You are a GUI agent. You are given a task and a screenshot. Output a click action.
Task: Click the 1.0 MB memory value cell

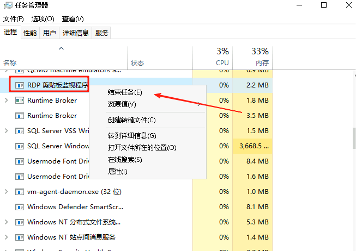(252, 192)
